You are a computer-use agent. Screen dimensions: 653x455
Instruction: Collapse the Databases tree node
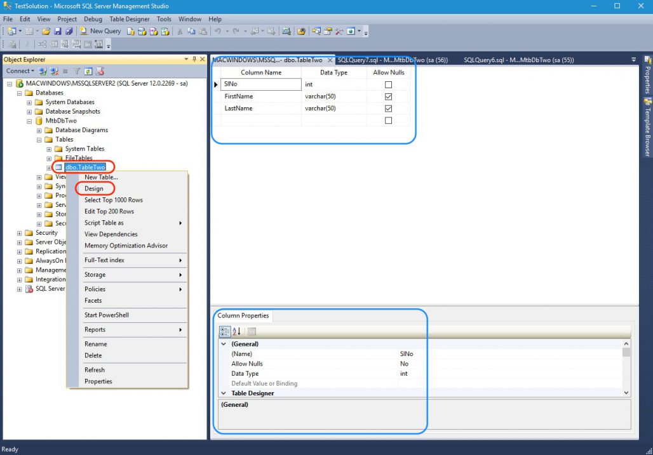(19, 93)
